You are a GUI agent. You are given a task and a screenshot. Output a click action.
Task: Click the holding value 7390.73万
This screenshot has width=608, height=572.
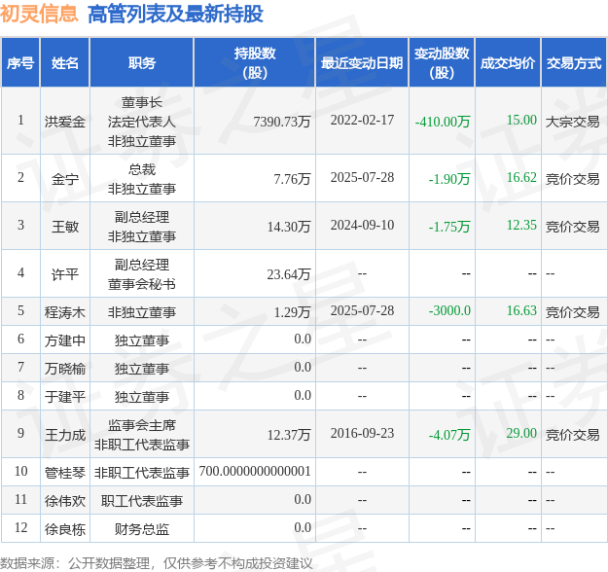click(282, 122)
